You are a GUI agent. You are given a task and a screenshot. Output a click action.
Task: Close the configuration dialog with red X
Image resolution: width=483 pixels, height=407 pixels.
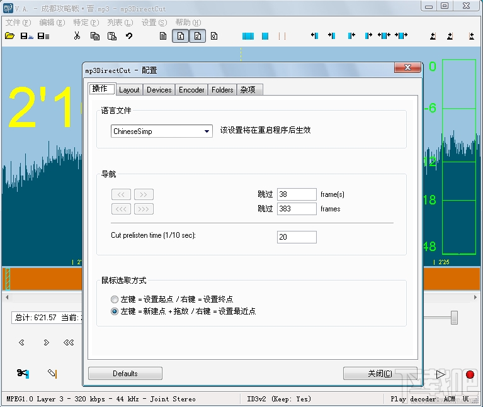click(x=407, y=67)
